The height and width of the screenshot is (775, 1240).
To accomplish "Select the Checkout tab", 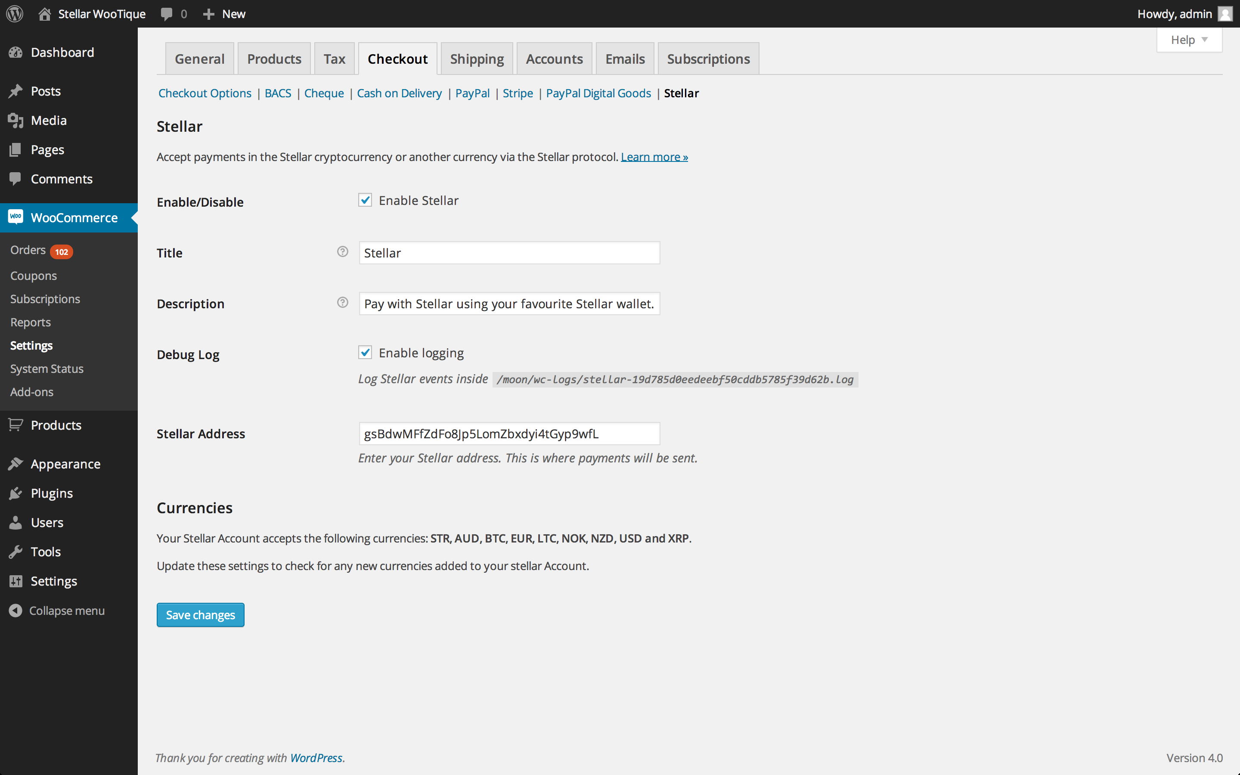I will (x=398, y=59).
